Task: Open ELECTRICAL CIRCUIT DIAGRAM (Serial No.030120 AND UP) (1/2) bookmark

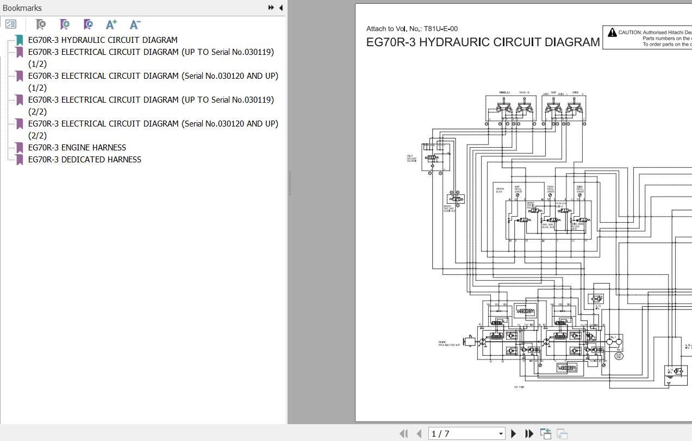Action: point(153,81)
